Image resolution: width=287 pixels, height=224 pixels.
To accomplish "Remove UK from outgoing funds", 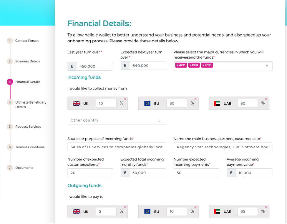I will tap(125, 207).
